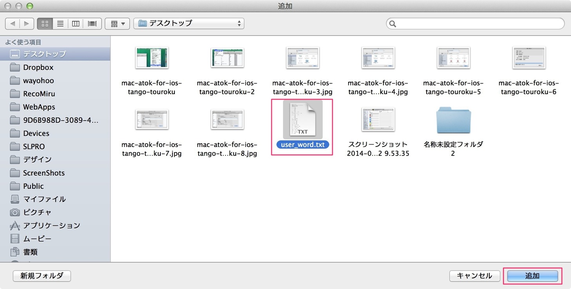Switch to Cover Flow view mode
This screenshot has width=571, height=289.
point(93,24)
